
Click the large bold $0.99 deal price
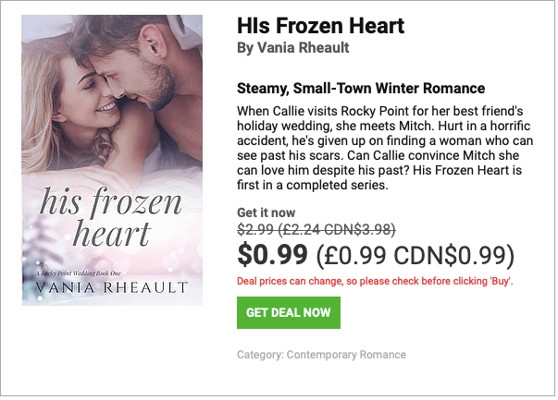click(x=273, y=254)
